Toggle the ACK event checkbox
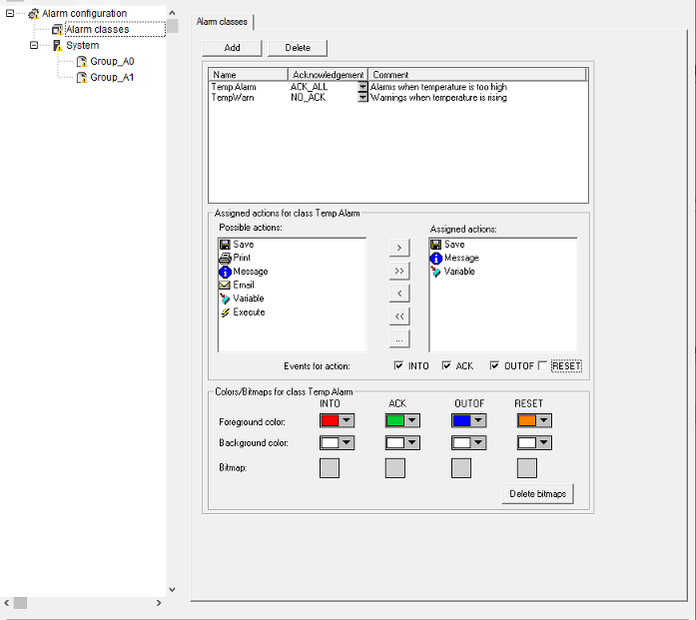 click(446, 366)
